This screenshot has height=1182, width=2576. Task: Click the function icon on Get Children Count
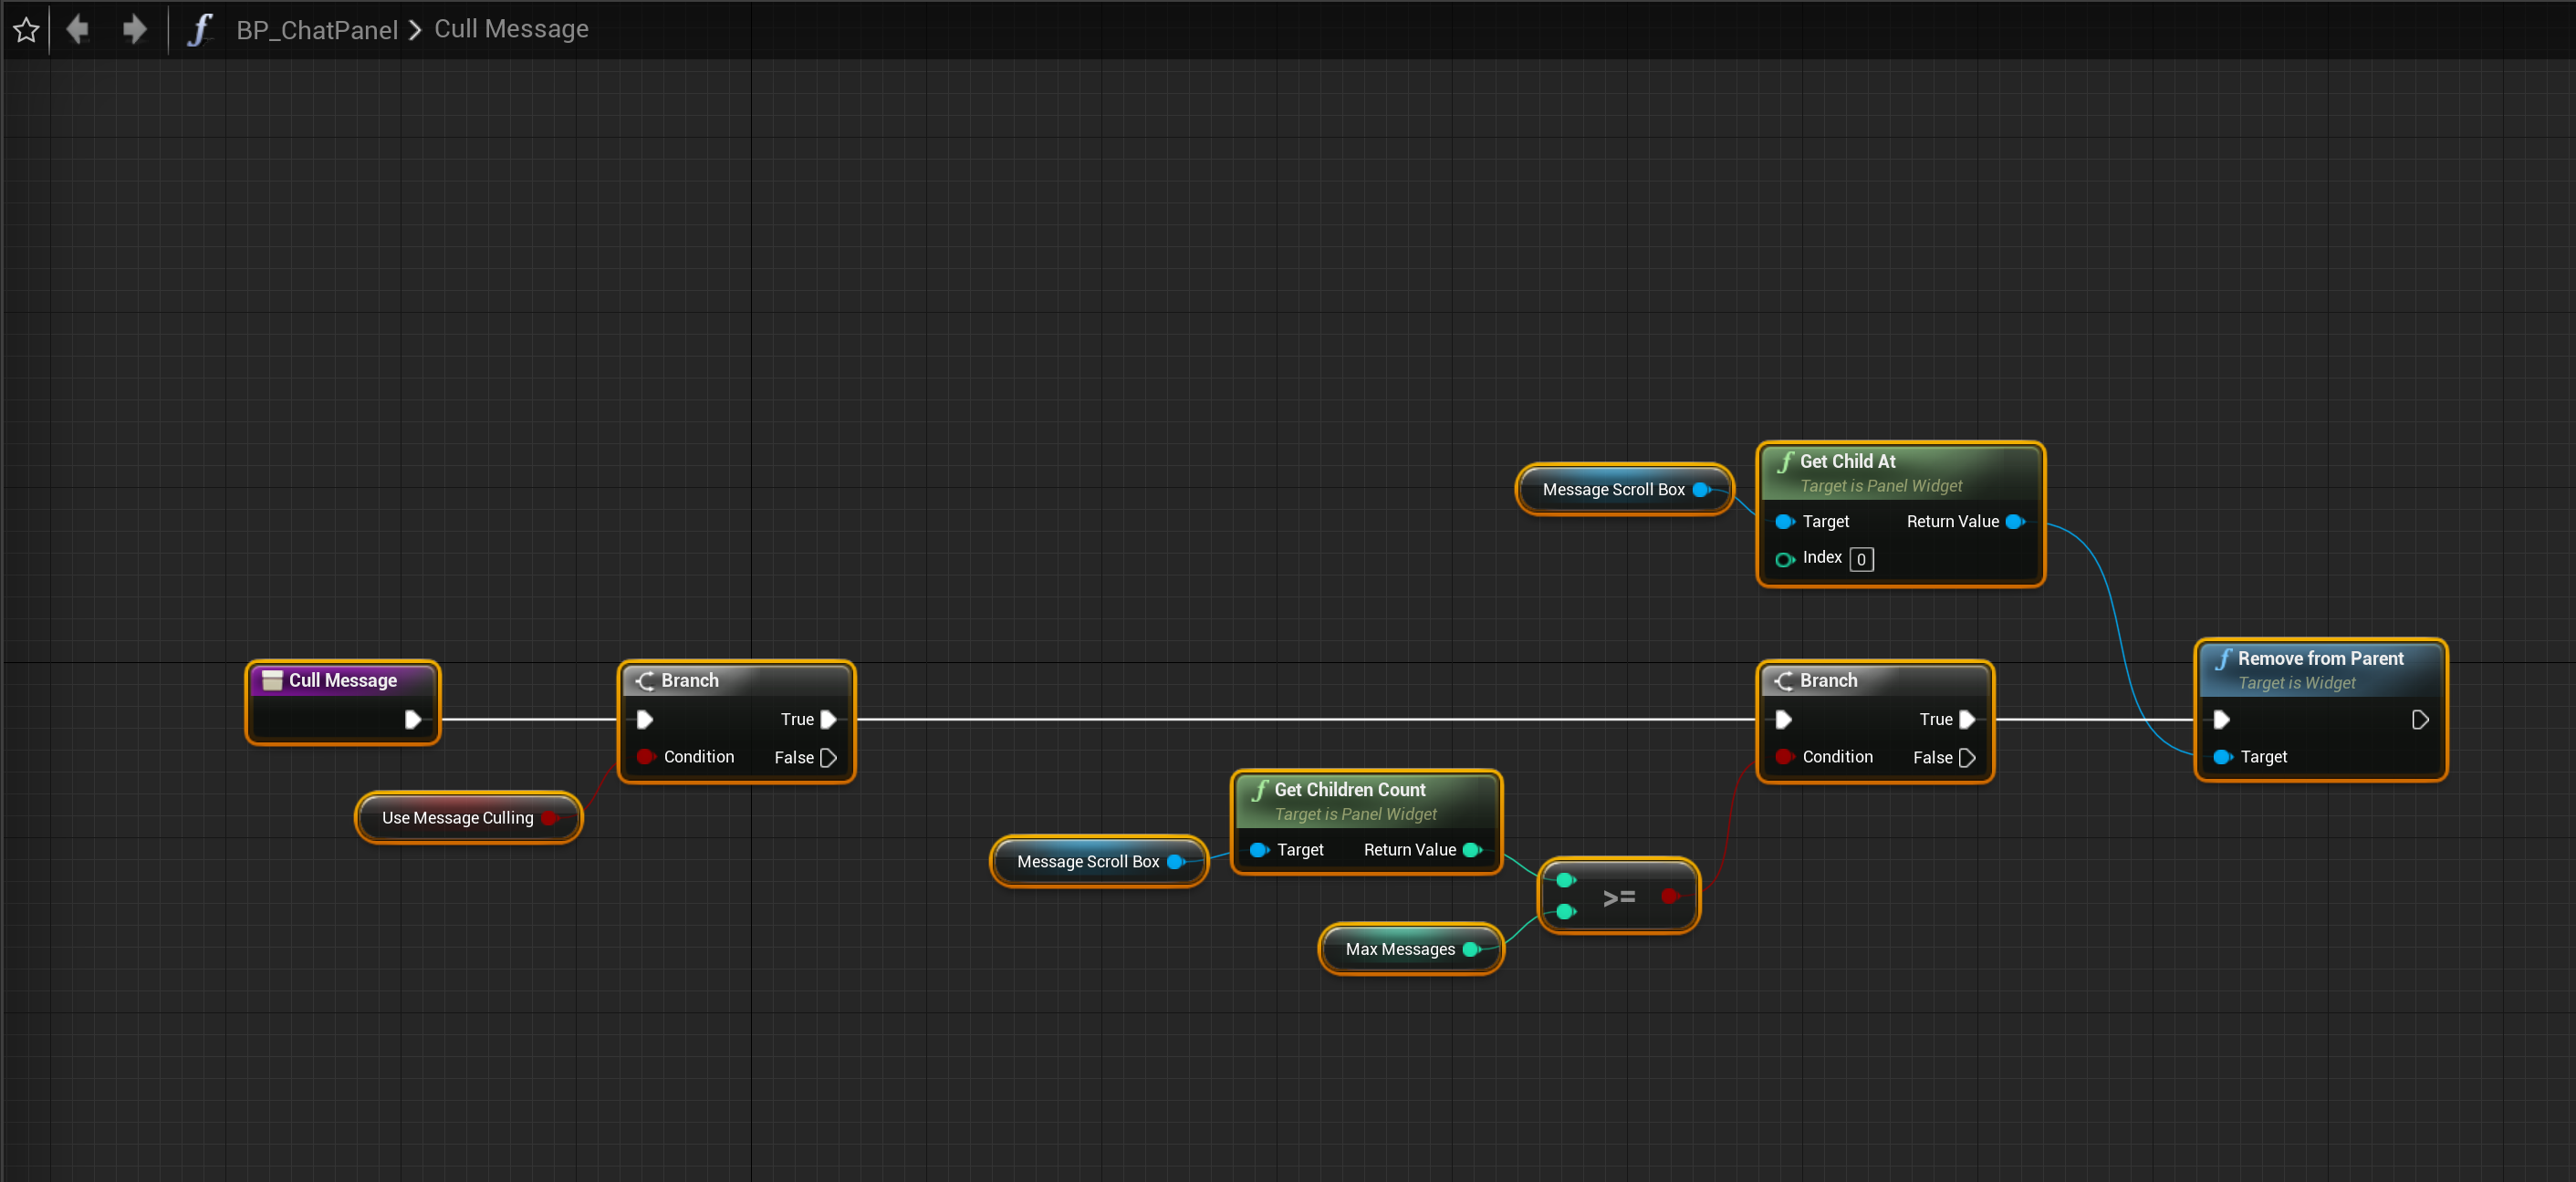click(1260, 789)
